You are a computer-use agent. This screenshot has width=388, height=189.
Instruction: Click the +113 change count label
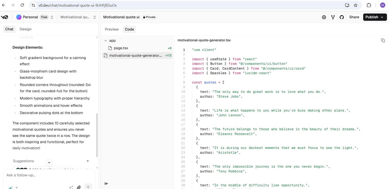(x=168, y=55)
